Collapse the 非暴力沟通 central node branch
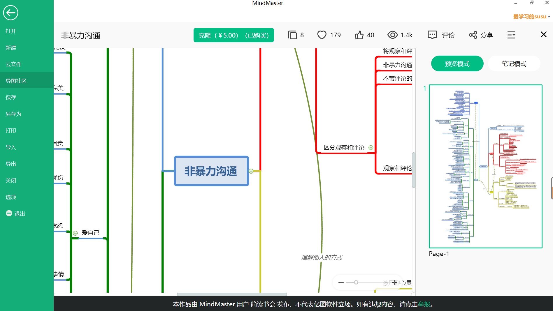553x311 pixels. (x=251, y=171)
